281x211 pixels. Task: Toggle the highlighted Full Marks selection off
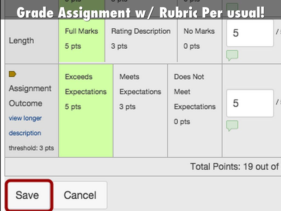pyautogui.click(x=81, y=38)
